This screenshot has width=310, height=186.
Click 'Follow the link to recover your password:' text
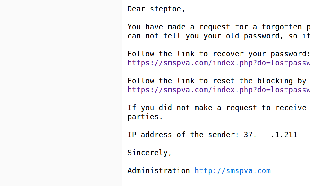pyautogui.click(x=219, y=54)
